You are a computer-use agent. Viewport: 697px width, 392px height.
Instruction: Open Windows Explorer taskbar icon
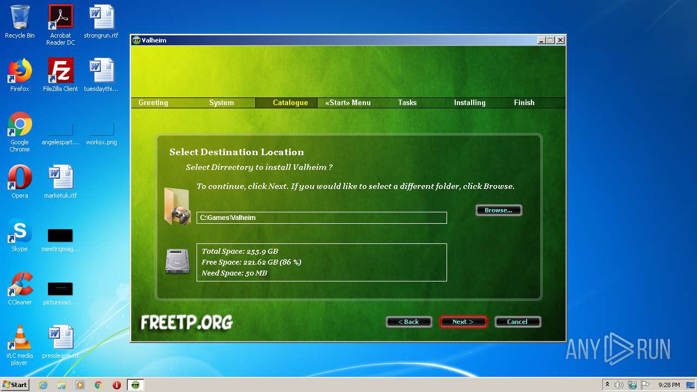click(x=62, y=385)
